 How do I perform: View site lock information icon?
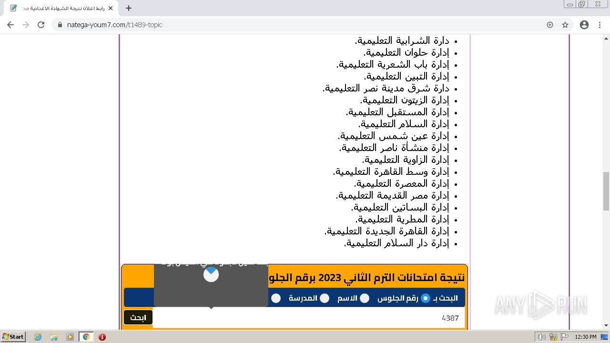pos(60,25)
